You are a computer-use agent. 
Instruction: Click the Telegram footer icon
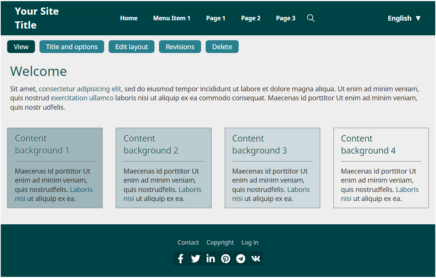pos(241,258)
